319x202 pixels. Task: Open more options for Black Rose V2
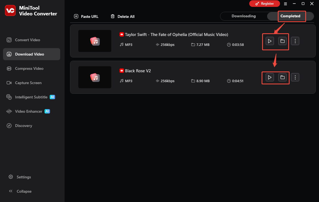pos(295,77)
